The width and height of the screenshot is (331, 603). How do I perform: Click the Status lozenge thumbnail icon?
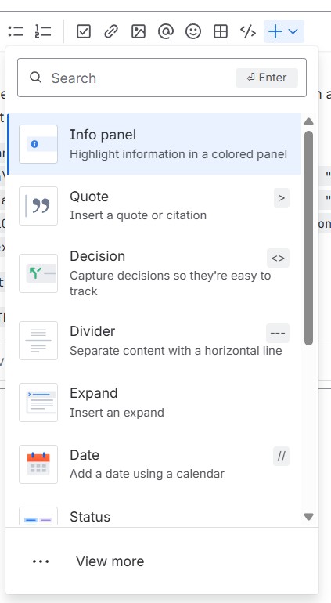click(x=38, y=517)
